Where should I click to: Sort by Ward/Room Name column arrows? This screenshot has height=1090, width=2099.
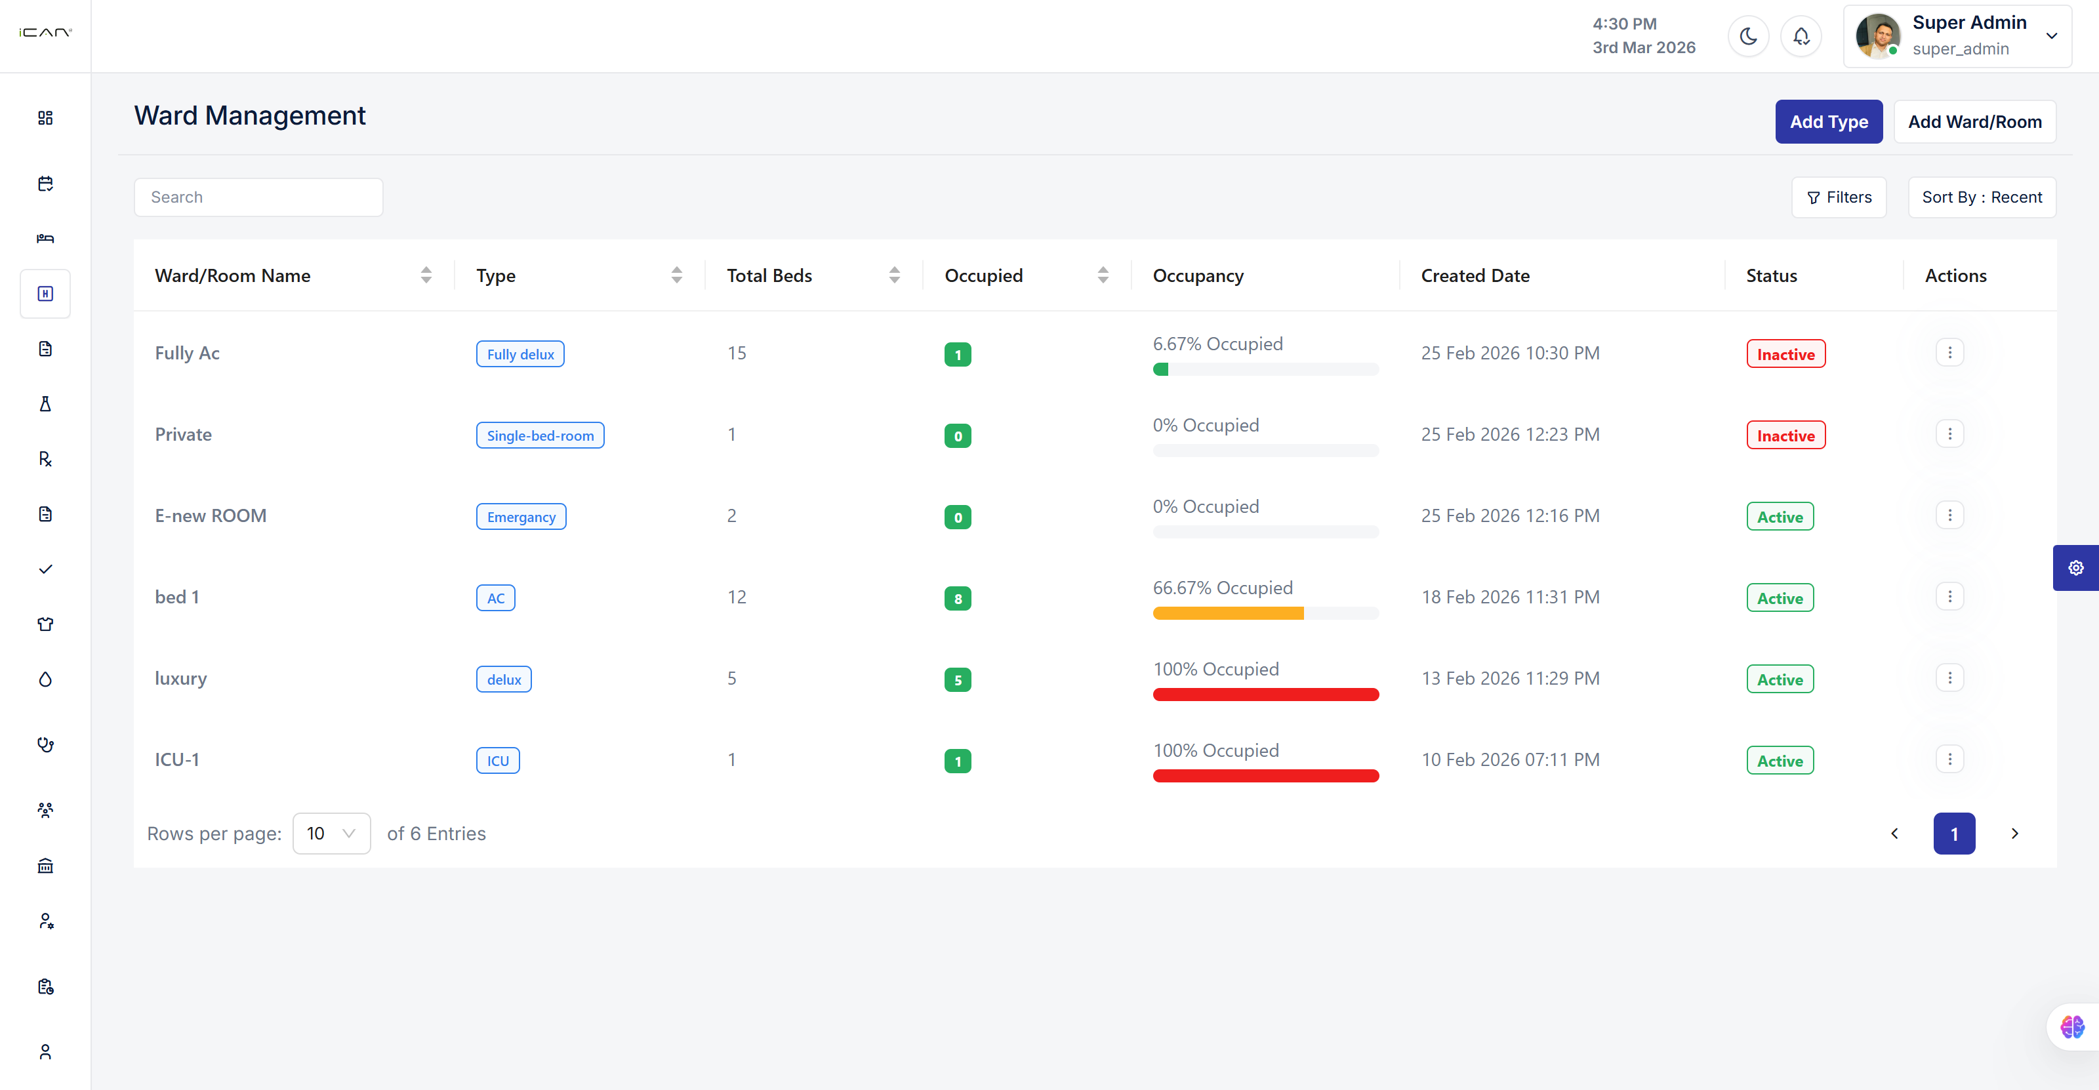425,275
